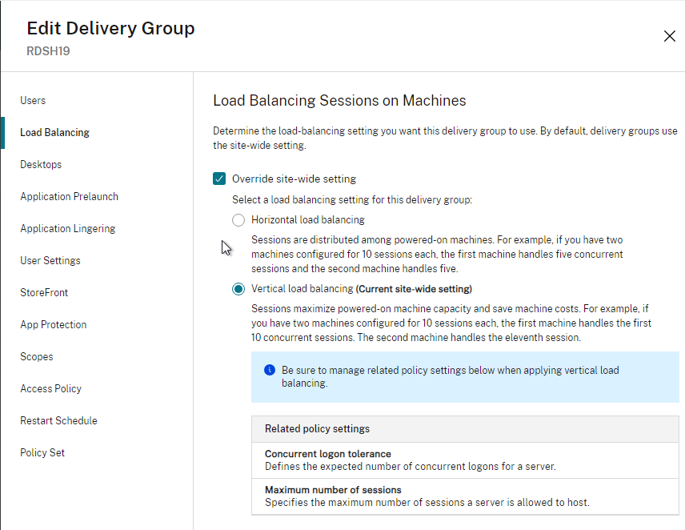685x530 pixels.
Task: Open the Users section
Action: (33, 101)
